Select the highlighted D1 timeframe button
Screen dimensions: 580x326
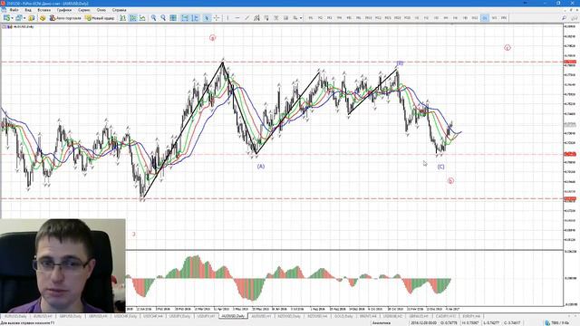click(x=485, y=18)
